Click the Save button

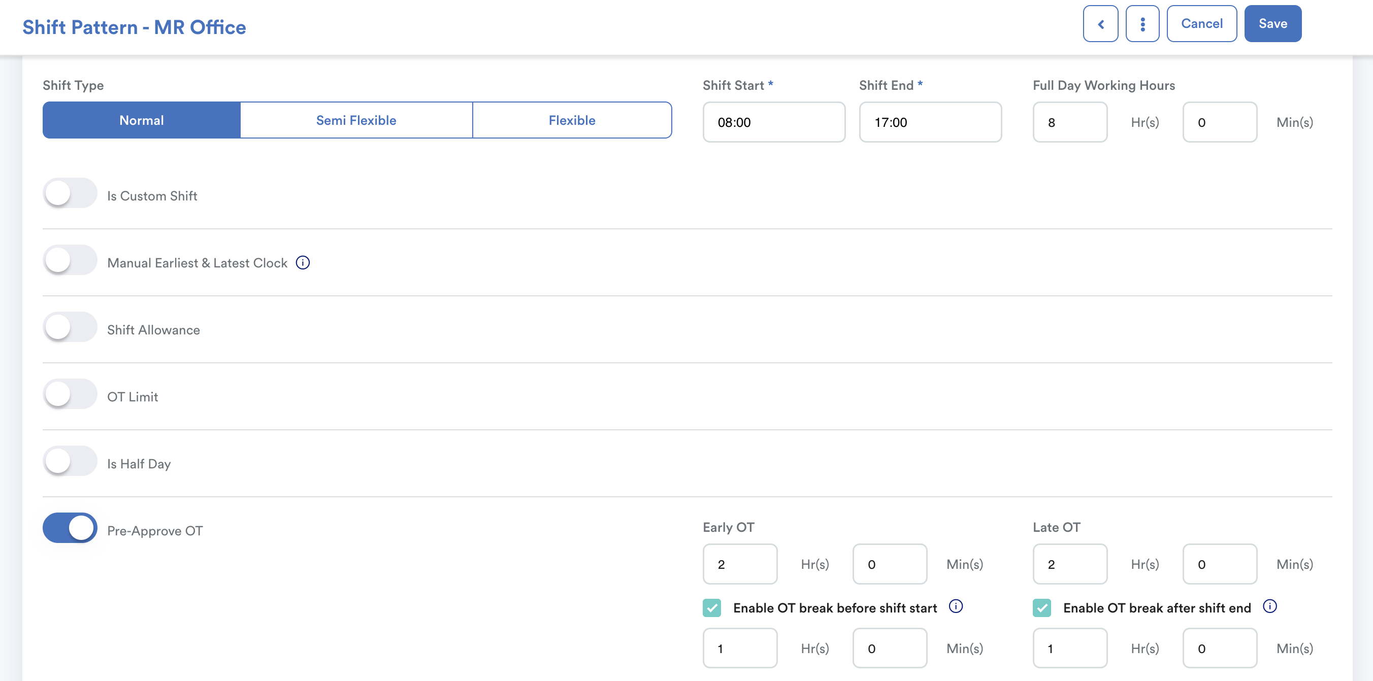1272,24
